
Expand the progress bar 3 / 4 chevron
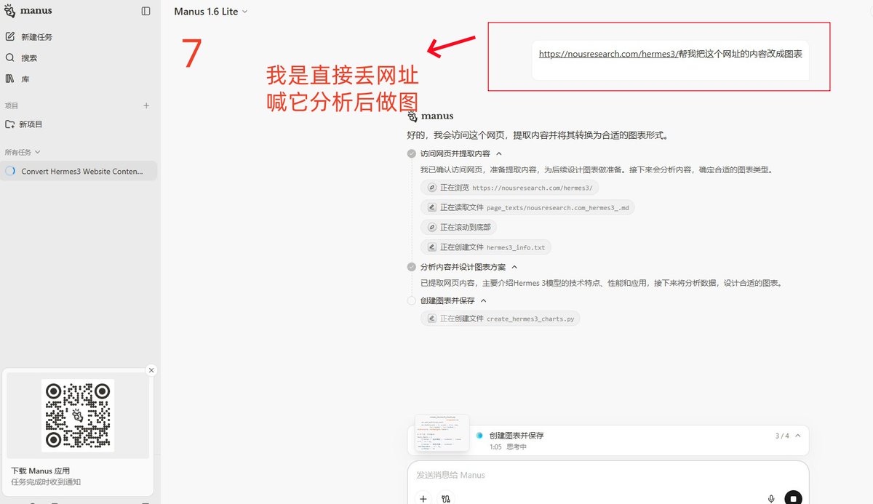click(x=798, y=436)
